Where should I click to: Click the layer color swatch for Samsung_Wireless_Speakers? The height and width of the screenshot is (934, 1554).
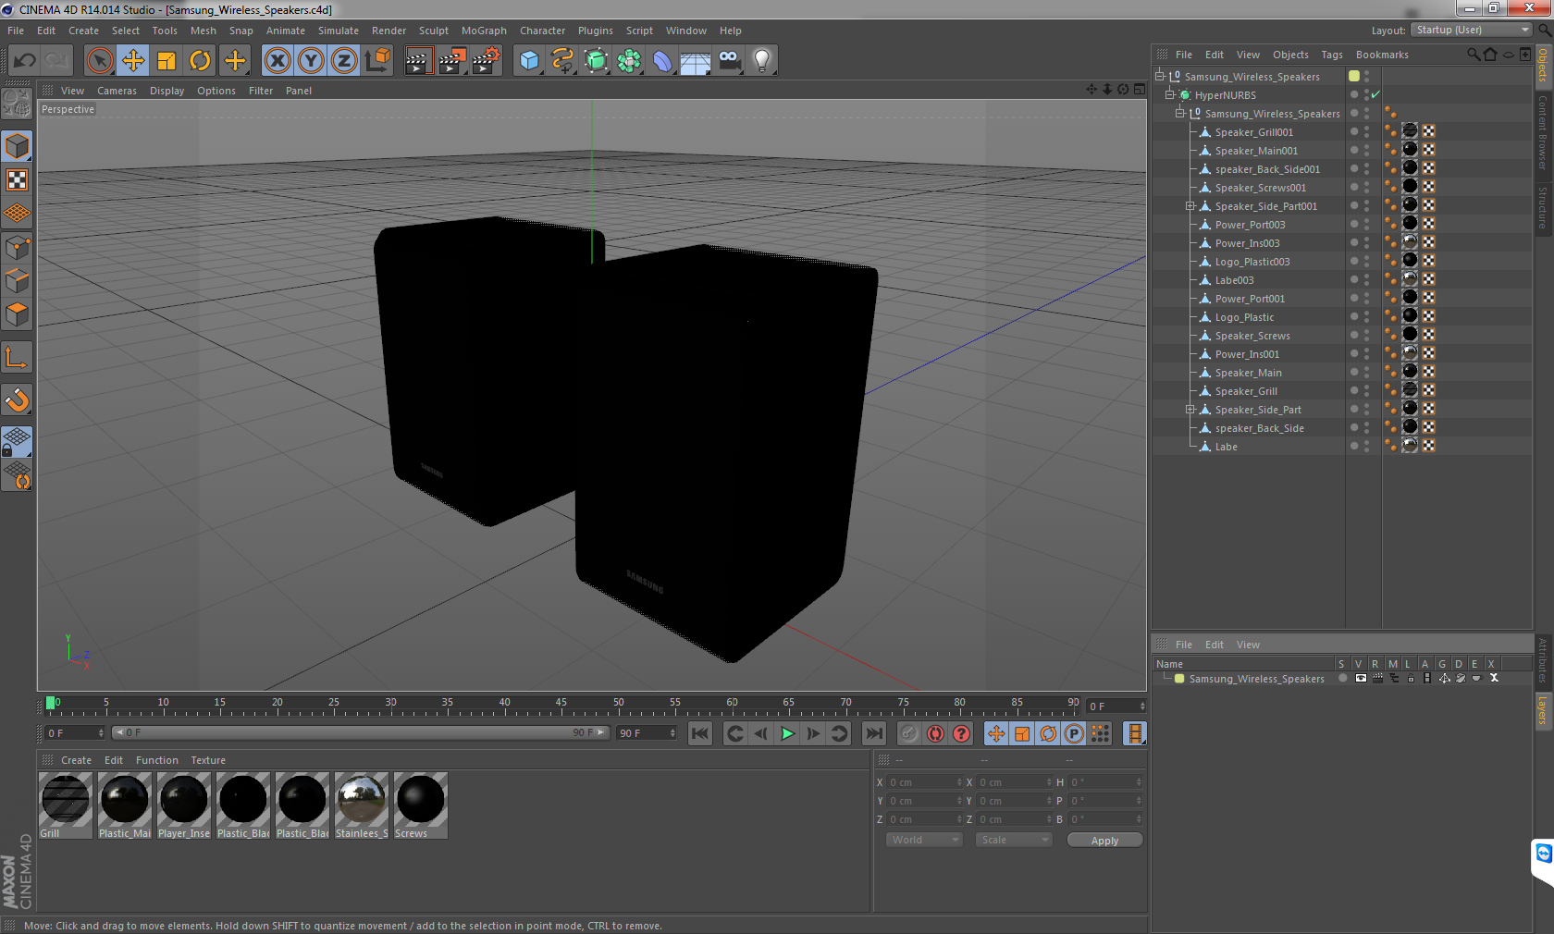click(x=1178, y=678)
